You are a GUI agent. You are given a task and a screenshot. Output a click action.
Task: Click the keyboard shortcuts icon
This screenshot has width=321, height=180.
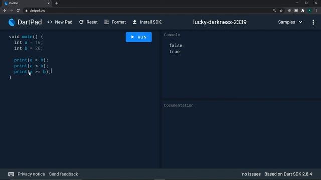(x=11, y=174)
